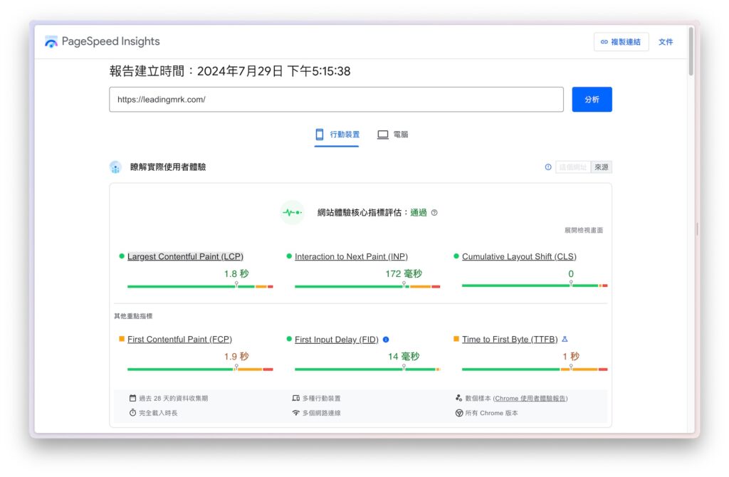This screenshot has width=729, height=477.
Task: Click the page vertical scrollbar
Action: pos(691,51)
